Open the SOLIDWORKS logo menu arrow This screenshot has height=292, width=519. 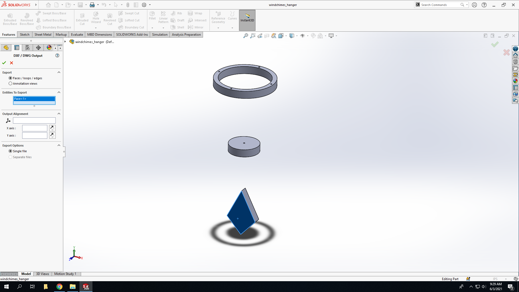[x=36, y=5]
